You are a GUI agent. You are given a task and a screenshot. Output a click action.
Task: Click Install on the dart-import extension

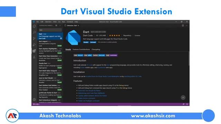point(59,46)
